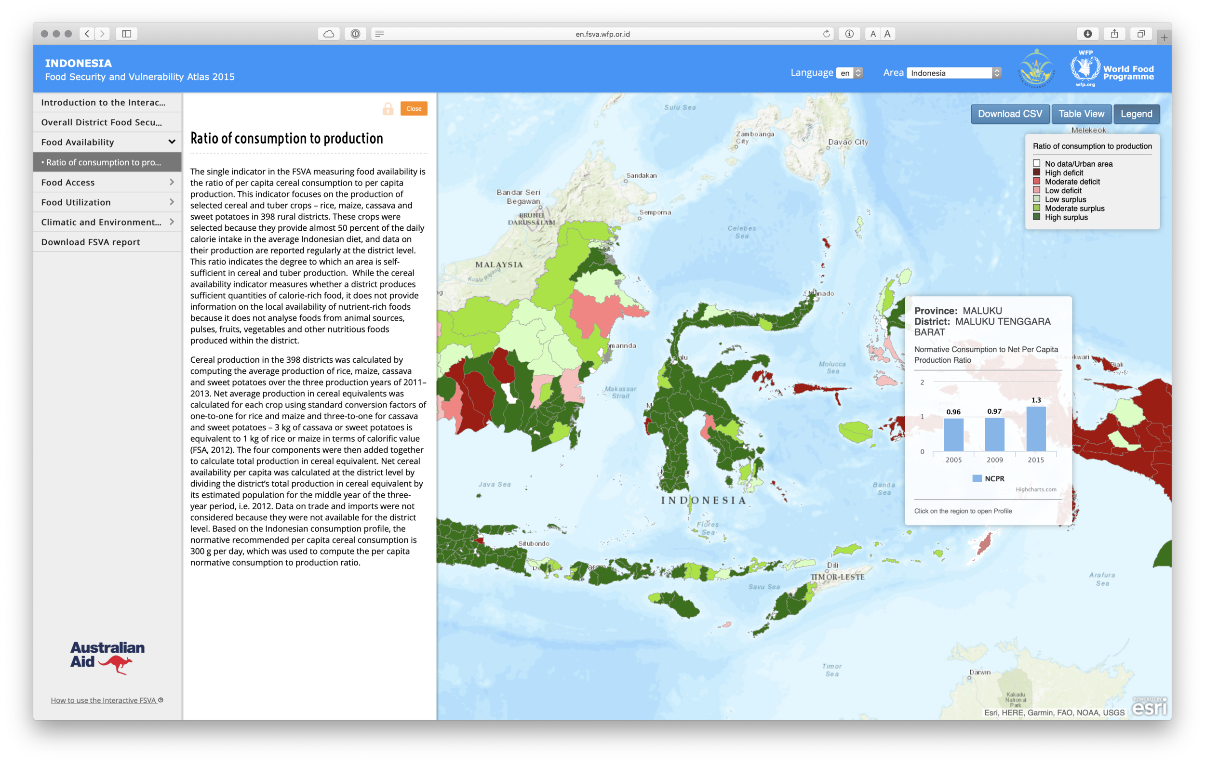This screenshot has width=1205, height=764.
Task: Click the Australian Aid kangaroo logo
Action: tap(107, 657)
